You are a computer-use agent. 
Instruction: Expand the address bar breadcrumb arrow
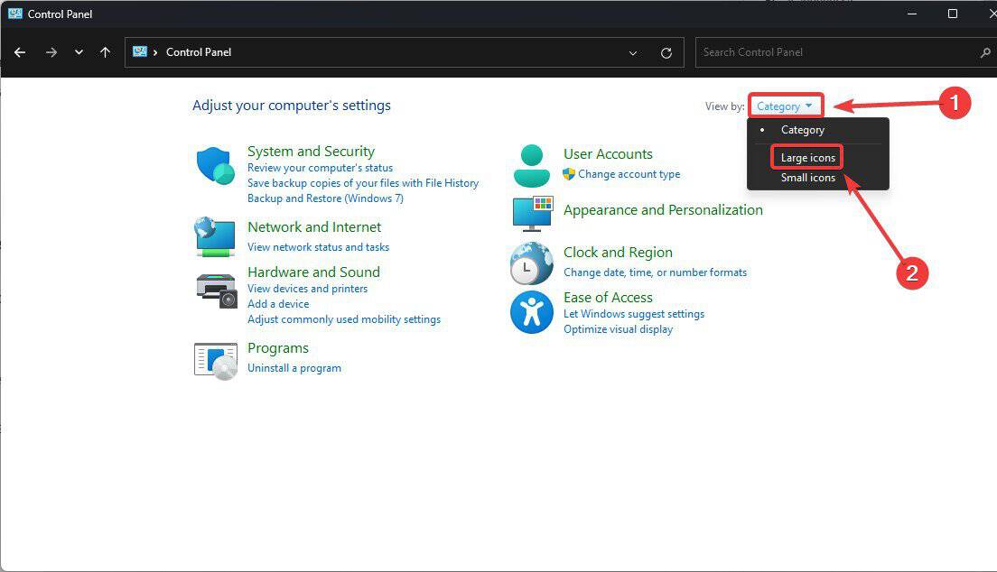(155, 52)
